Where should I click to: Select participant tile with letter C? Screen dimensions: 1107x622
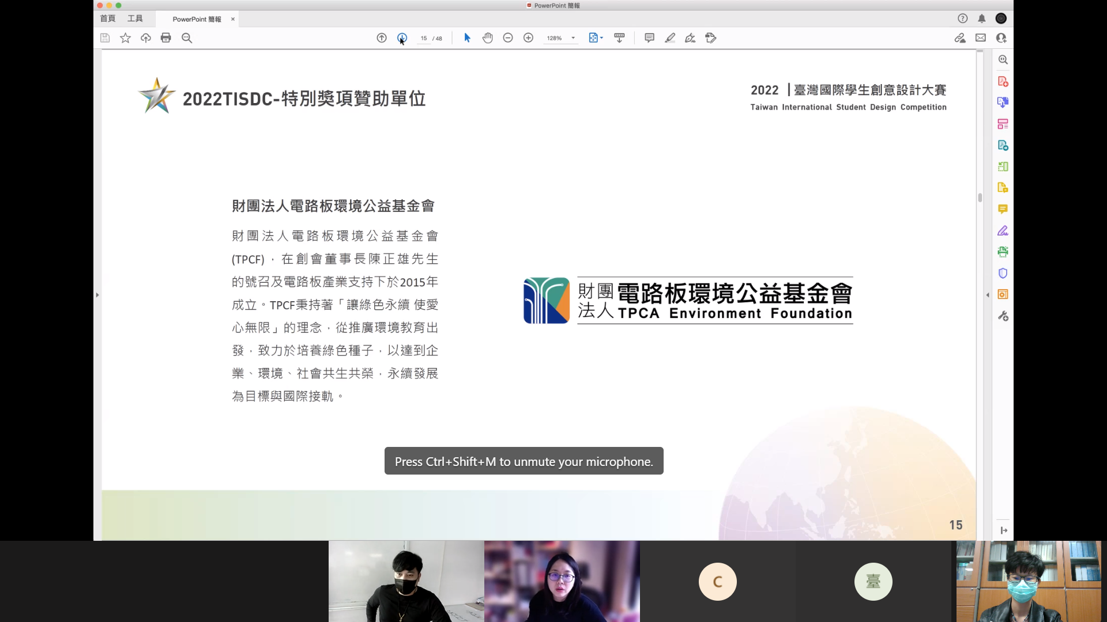(717, 581)
